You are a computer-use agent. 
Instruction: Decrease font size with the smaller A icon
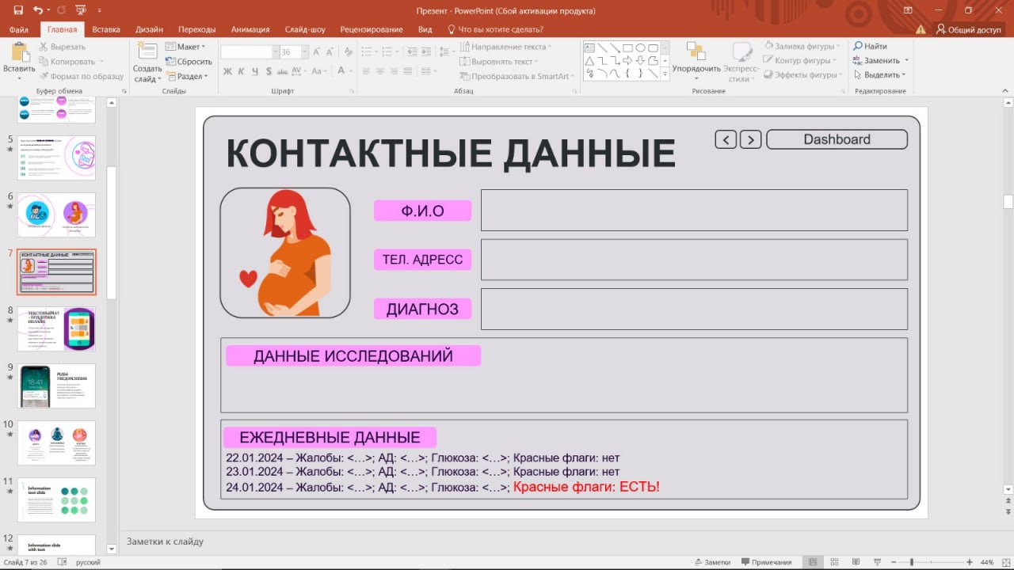click(330, 51)
